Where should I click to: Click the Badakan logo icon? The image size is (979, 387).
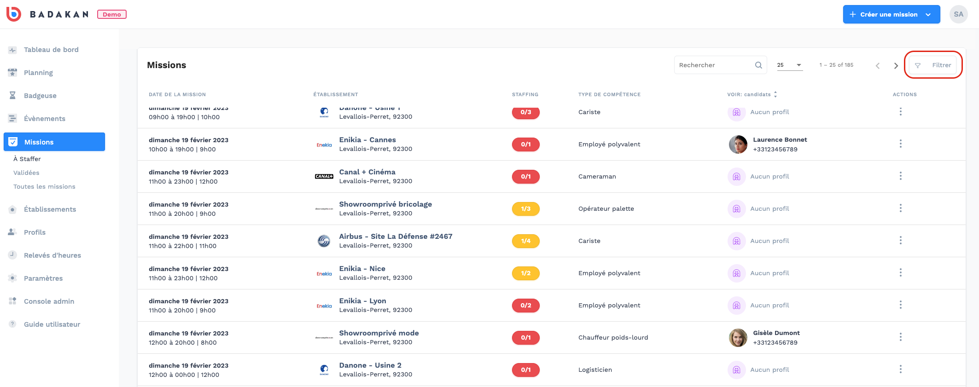[14, 14]
